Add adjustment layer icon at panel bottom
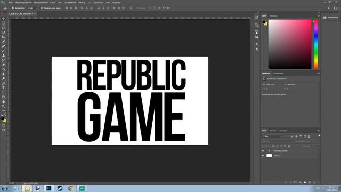The height and width of the screenshot is (192, 341). tap(300, 182)
